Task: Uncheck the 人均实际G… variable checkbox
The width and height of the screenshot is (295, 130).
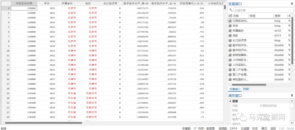Action: (x=230, y=65)
